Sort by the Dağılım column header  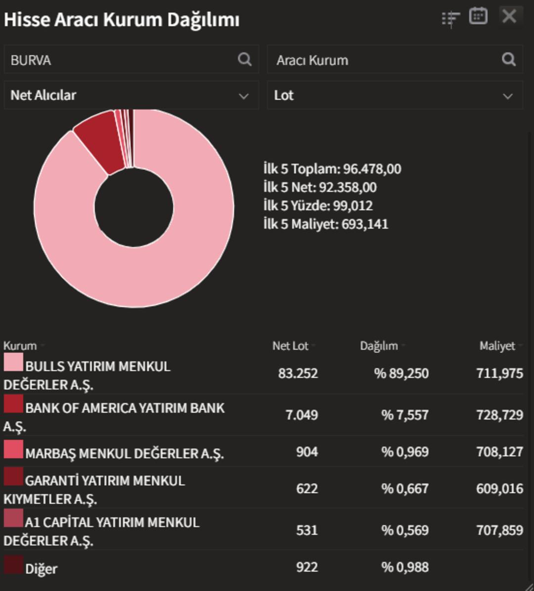[379, 345]
